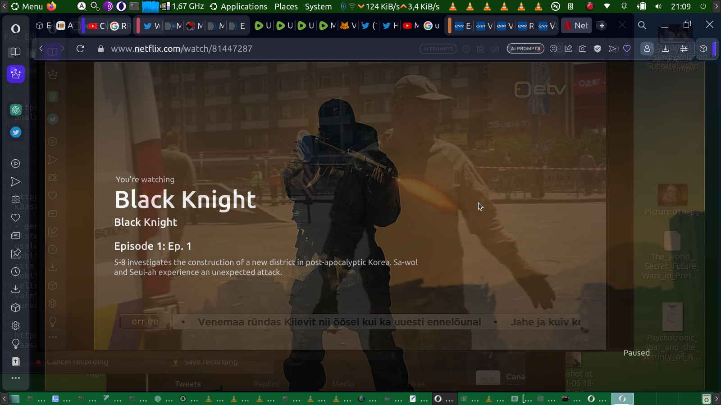Image resolution: width=721 pixels, height=405 pixels.
Task: Open the Places menu
Action: pyautogui.click(x=286, y=6)
